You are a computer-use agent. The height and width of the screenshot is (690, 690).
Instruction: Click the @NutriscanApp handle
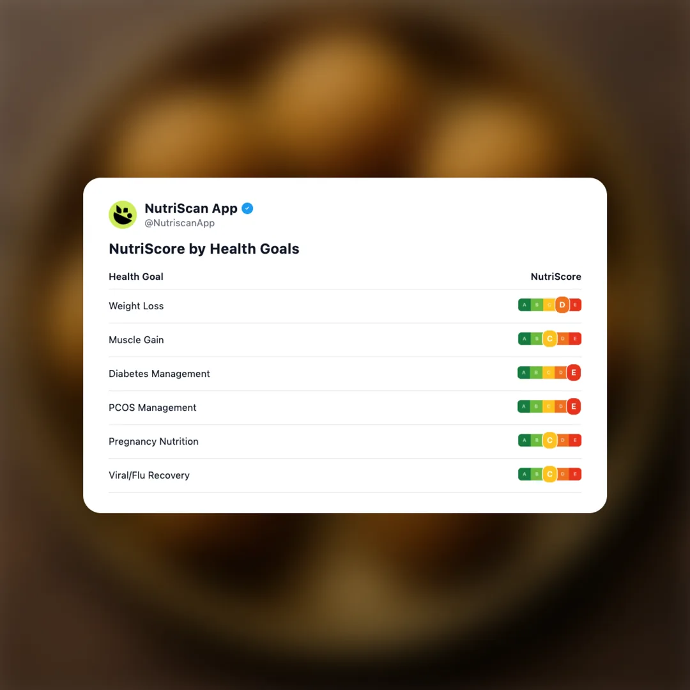(180, 224)
